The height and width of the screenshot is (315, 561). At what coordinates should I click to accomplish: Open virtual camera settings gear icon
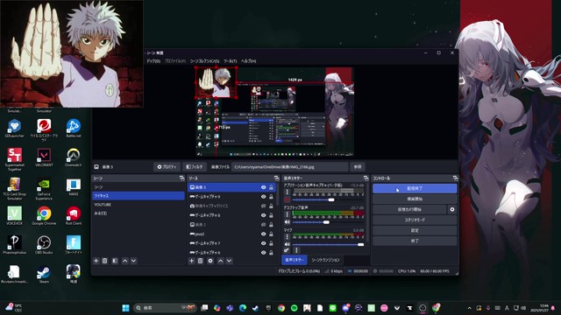click(452, 210)
